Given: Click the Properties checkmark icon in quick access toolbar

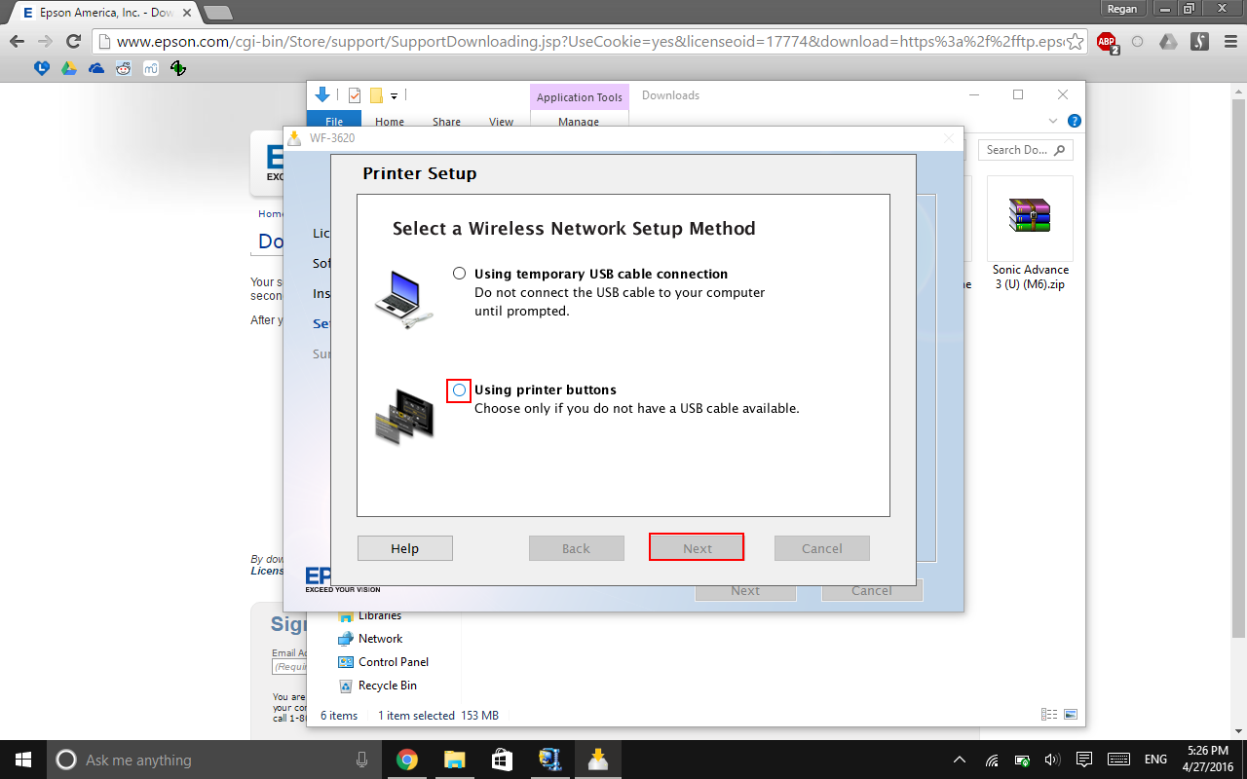Looking at the screenshot, I should (x=355, y=95).
